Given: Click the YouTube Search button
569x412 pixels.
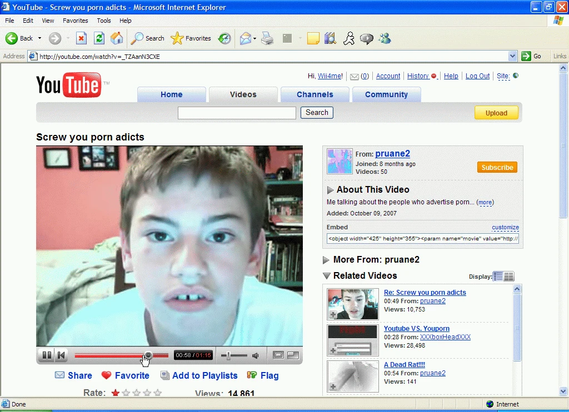Looking at the screenshot, I should click(317, 112).
